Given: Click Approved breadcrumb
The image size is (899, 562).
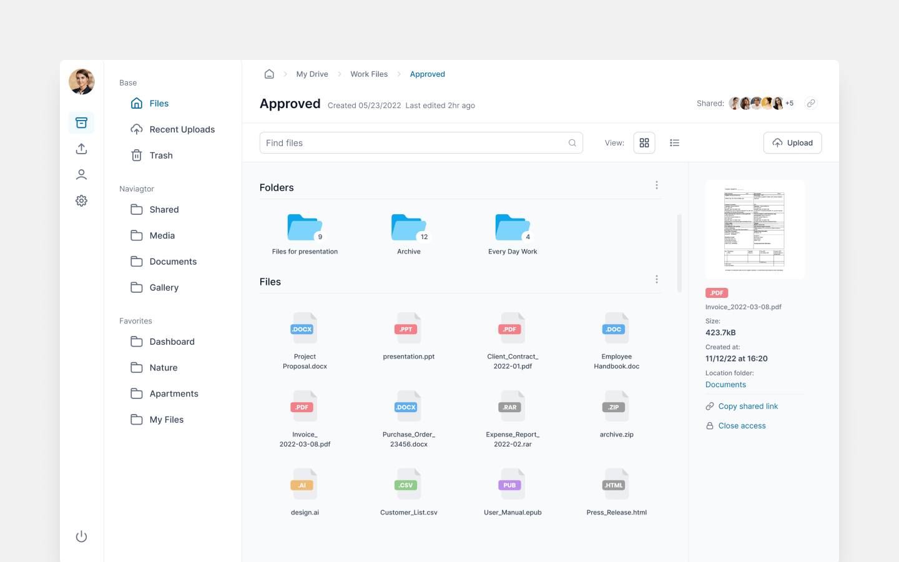Looking at the screenshot, I should point(428,74).
